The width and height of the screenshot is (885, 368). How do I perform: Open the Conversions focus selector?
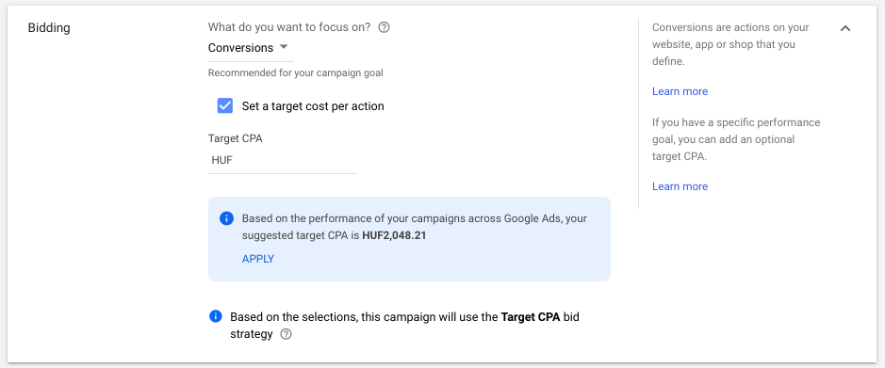tap(251, 48)
